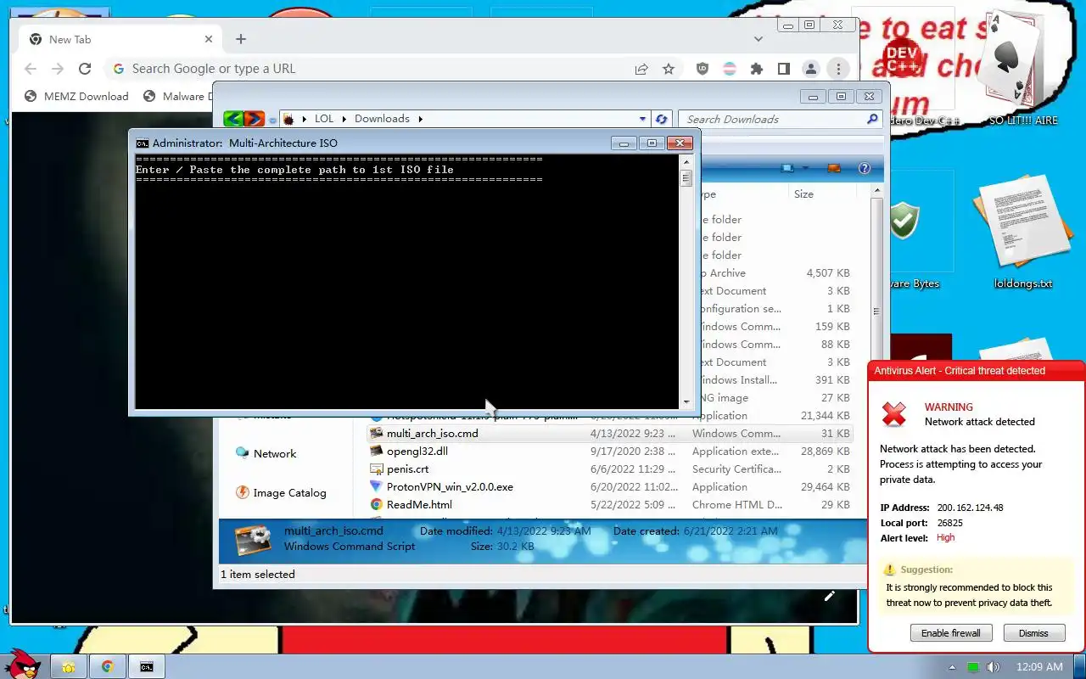Open Chrome's three-dot menu
The width and height of the screenshot is (1086, 679).
tap(838, 69)
